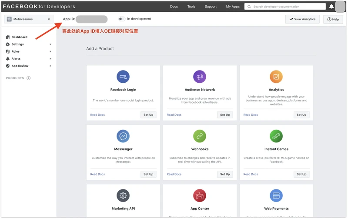The height and width of the screenshot is (219, 348).
Task: Click the Messenger chat bubble icon
Action: click(123, 136)
